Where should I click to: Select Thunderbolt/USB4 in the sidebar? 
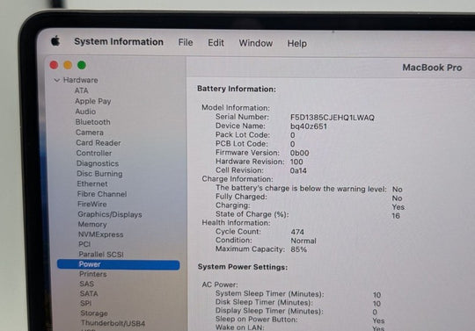pyautogui.click(x=113, y=323)
